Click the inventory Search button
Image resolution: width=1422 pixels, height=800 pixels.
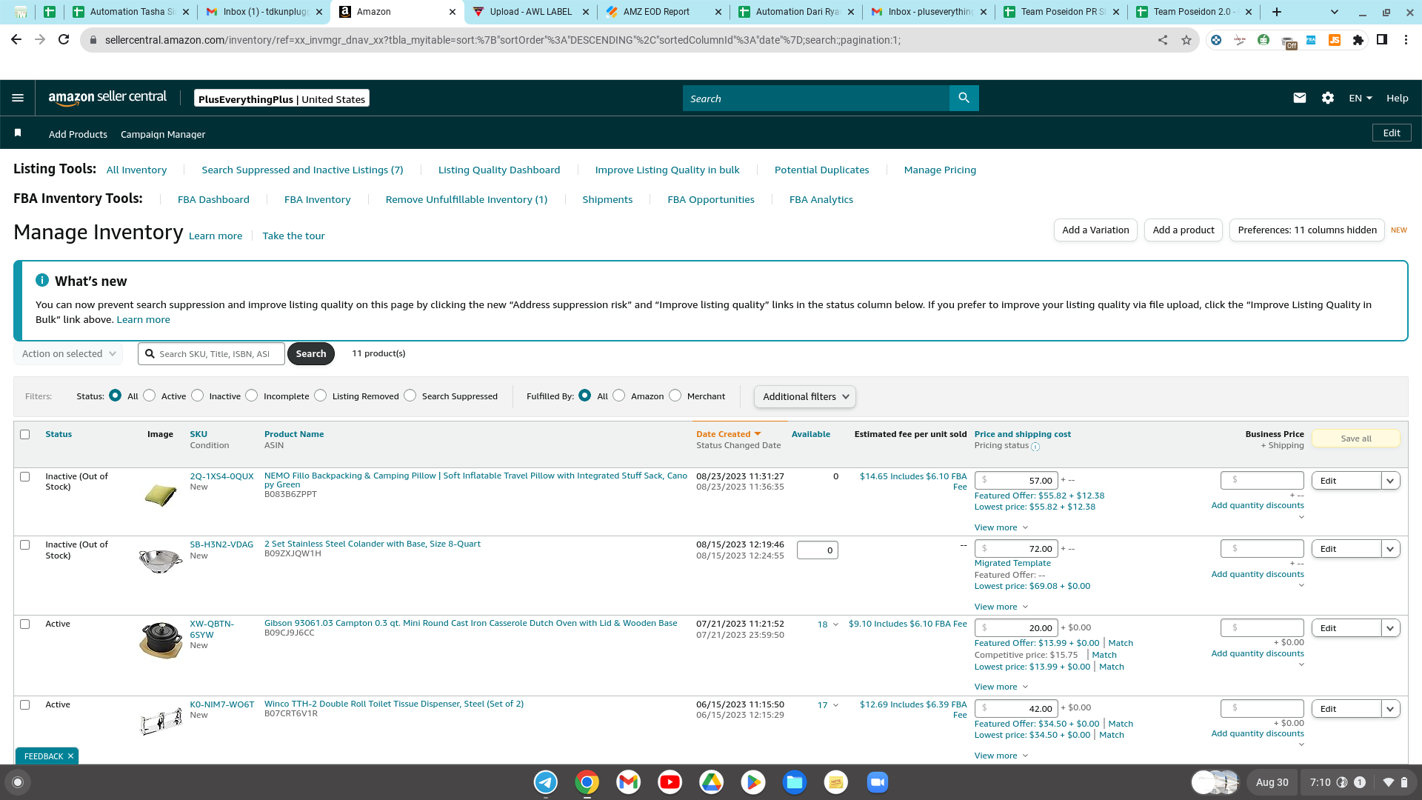pyautogui.click(x=311, y=354)
